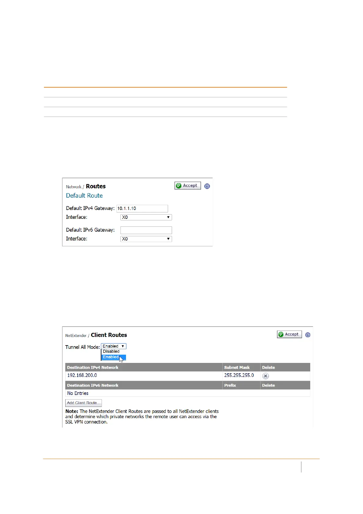Click the Default IPv6 Gateway field
The width and height of the screenshot is (363, 514).
coord(146,230)
